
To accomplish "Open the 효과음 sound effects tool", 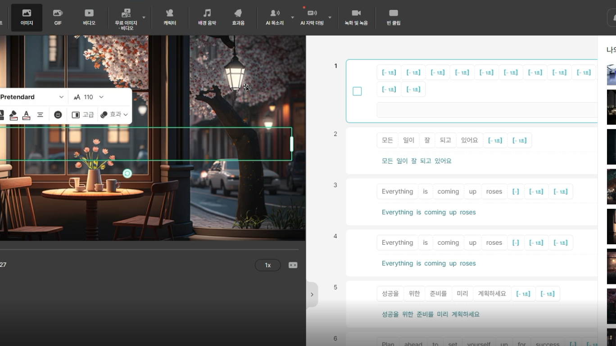I will pos(238,18).
